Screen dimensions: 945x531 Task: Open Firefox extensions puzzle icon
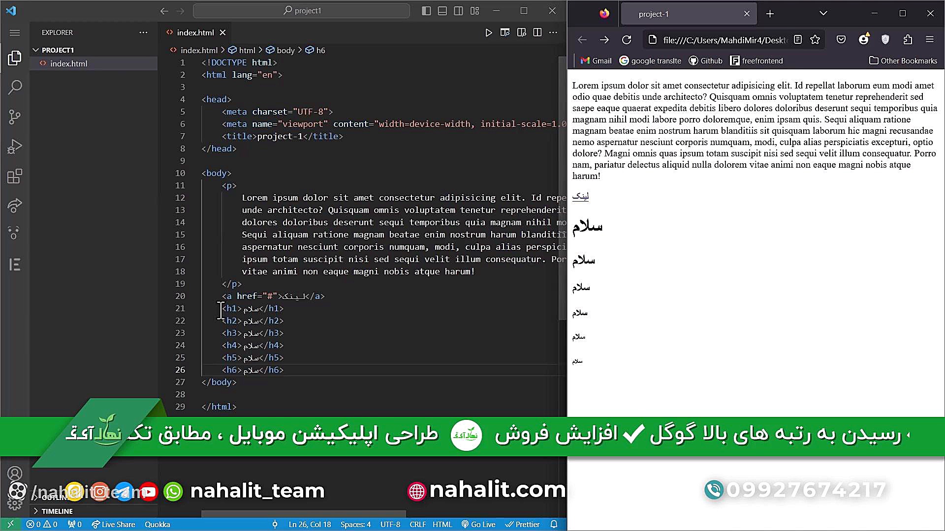[x=908, y=40]
